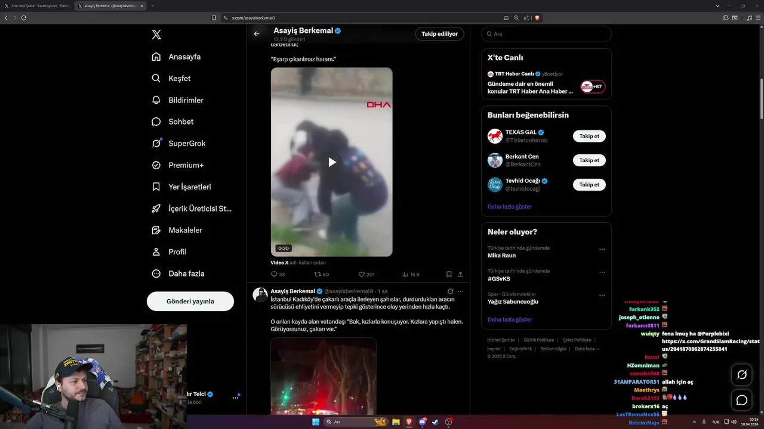Screen dimensions: 764x429
Task: Click Çerez Politikası footer link
Action: (577, 340)
